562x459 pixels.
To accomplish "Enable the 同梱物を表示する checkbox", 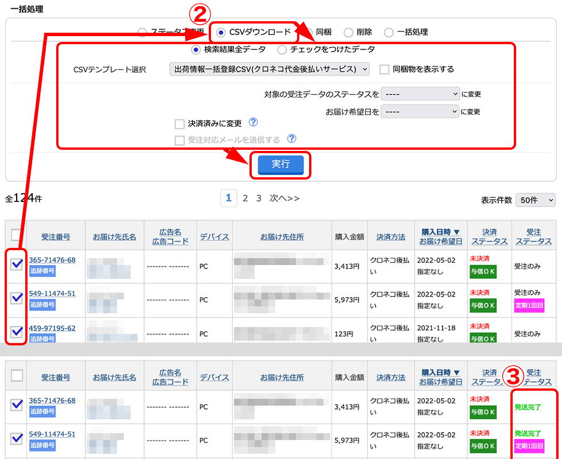I will click(x=384, y=69).
